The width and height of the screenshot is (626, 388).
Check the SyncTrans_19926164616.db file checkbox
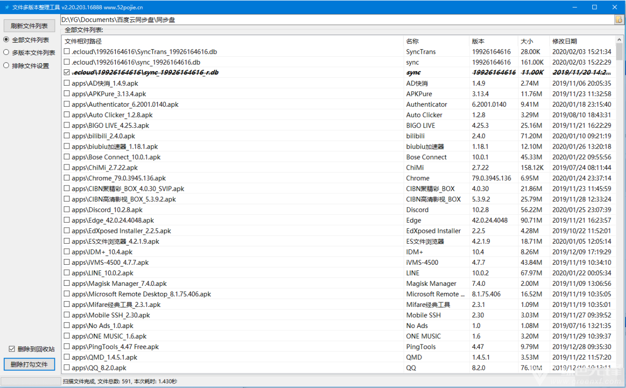(67, 52)
